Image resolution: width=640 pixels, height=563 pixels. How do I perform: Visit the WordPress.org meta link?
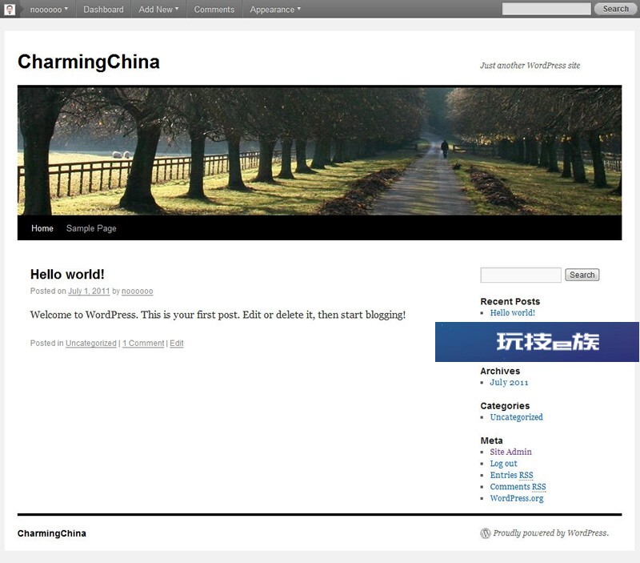517,498
